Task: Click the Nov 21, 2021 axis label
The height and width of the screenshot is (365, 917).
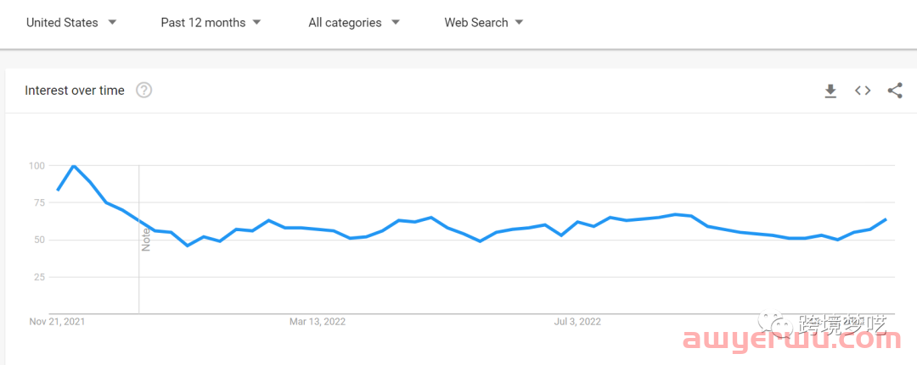Action: click(57, 321)
